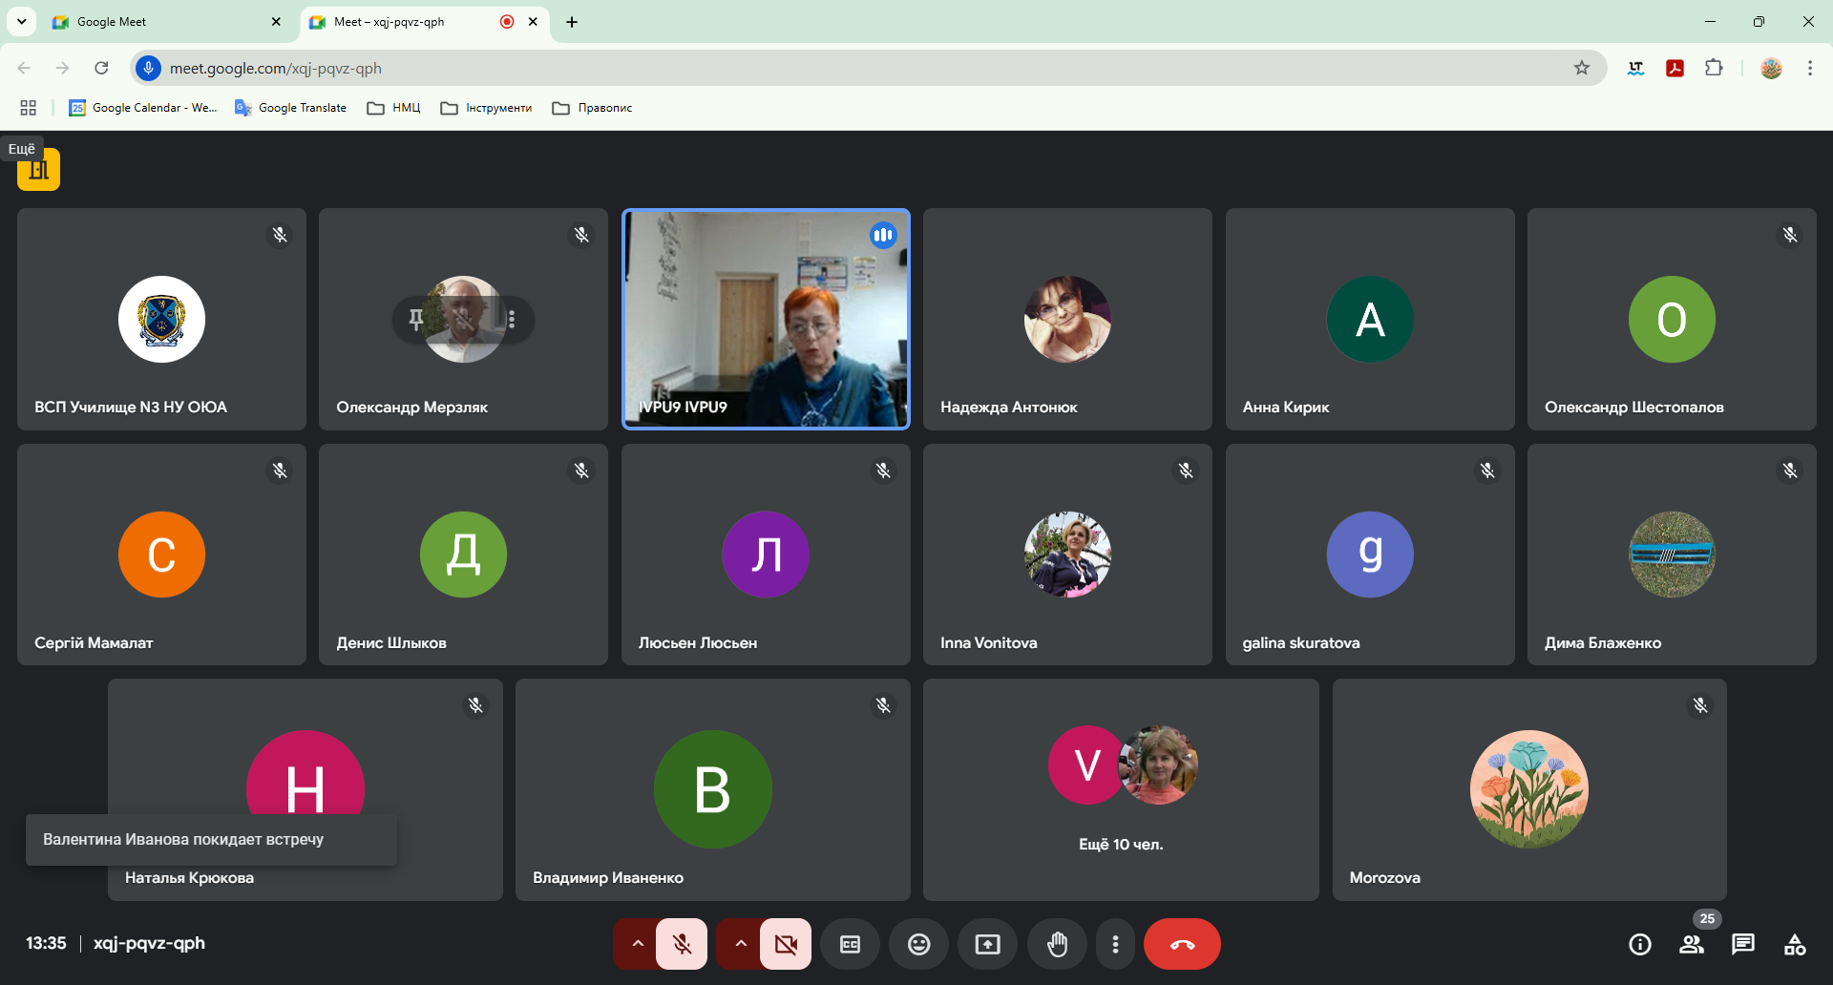Toggle closed captions button
Screen dimensions: 1833x985
850,944
